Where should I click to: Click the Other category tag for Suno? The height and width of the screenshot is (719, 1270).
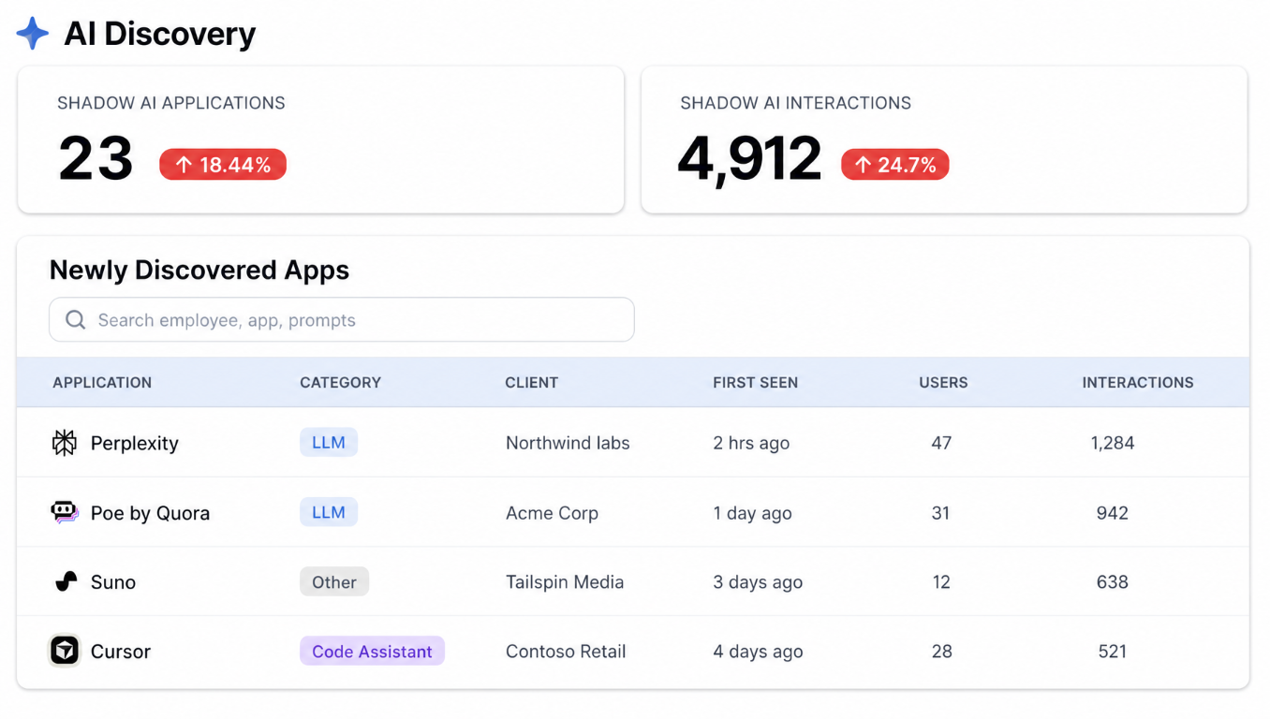(x=334, y=582)
